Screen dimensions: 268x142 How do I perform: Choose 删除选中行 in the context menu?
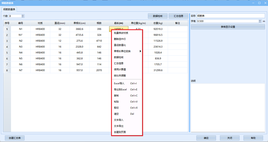tap(120, 39)
